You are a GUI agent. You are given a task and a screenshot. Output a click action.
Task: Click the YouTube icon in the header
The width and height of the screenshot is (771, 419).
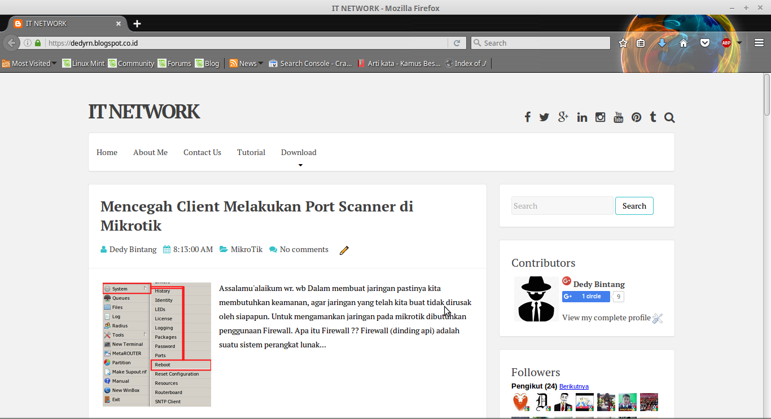pyautogui.click(x=618, y=117)
